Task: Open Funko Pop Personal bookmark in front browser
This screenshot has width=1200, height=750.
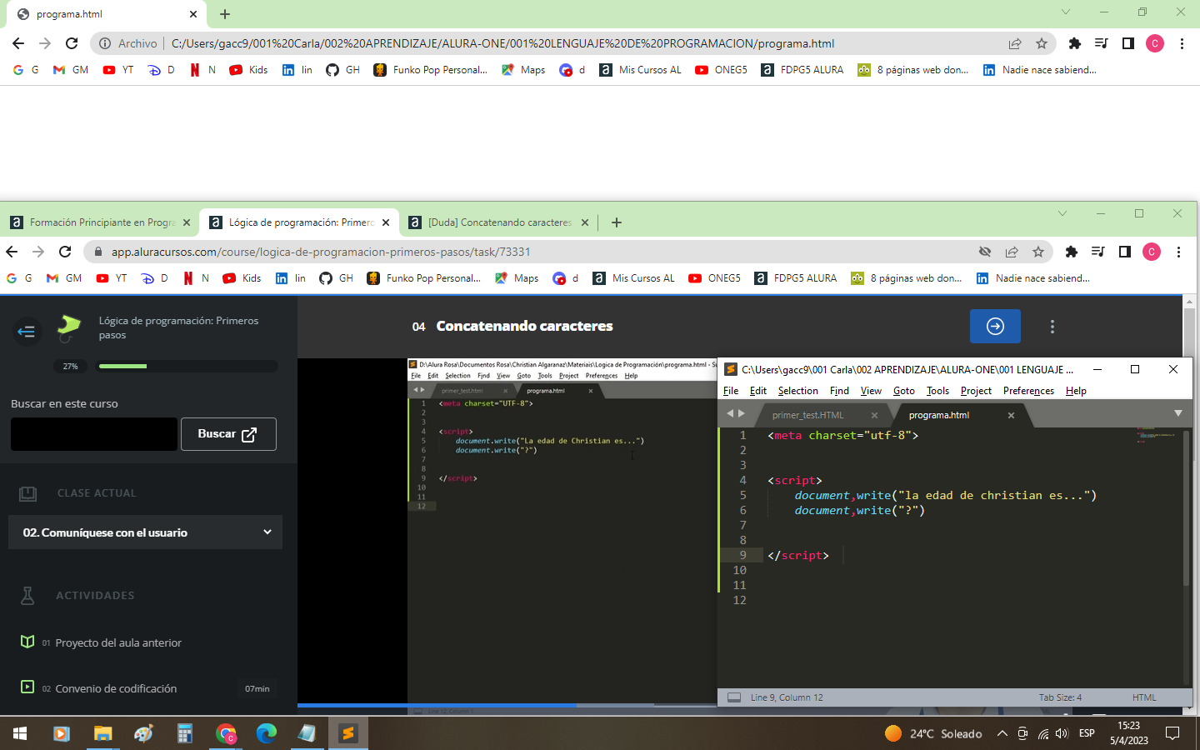Action: [424, 278]
